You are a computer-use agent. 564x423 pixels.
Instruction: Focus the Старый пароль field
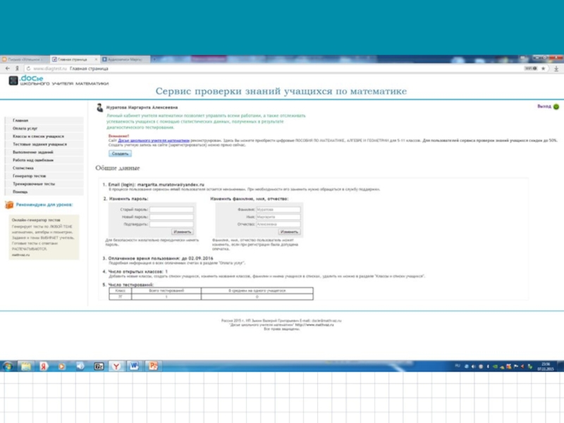point(171,209)
